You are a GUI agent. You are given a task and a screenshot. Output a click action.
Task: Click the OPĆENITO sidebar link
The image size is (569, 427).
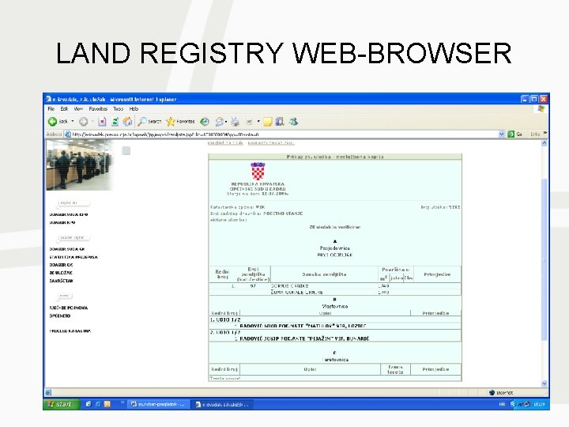pos(60,316)
